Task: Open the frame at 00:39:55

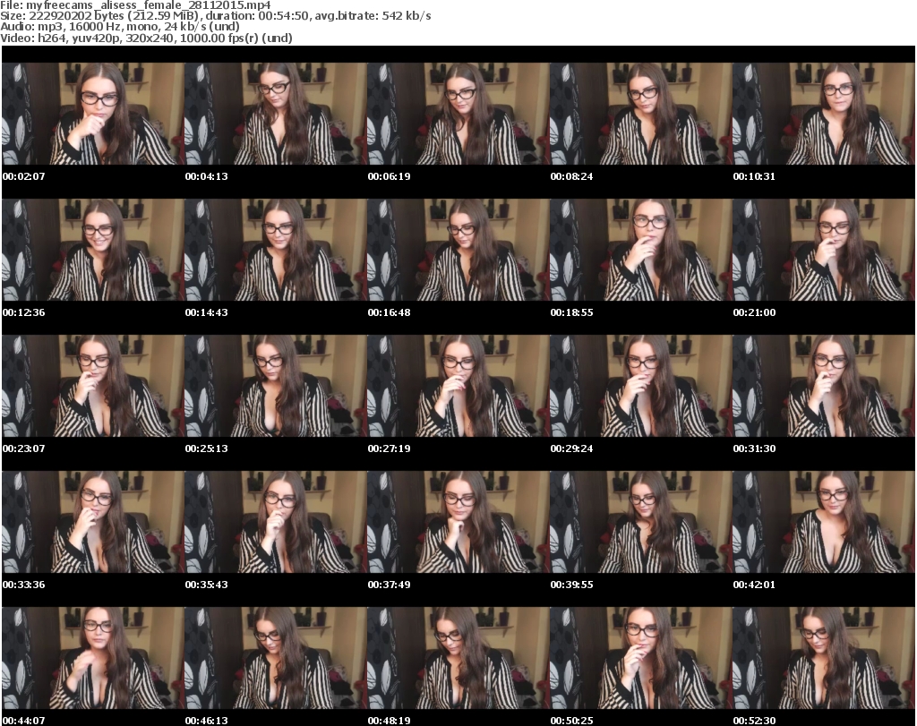Action: (x=640, y=522)
